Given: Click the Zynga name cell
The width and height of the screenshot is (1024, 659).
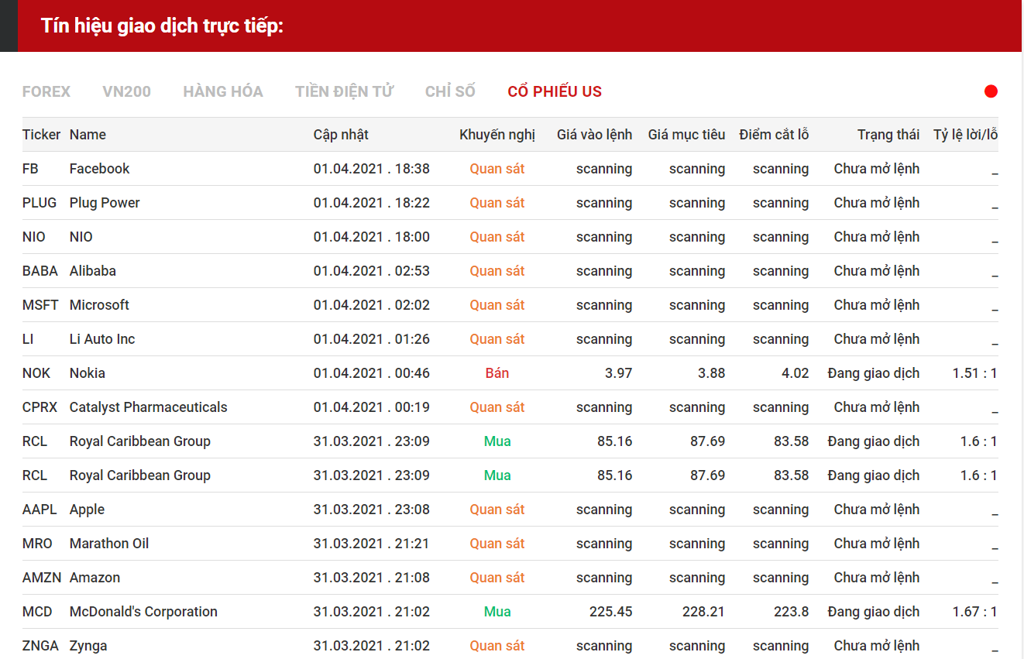Looking at the screenshot, I should click(88, 646).
